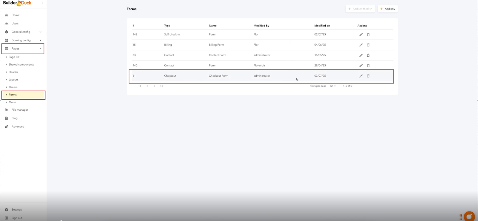Go to the last page of table
Viewport: 478px width, 221px height.
coord(161,86)
